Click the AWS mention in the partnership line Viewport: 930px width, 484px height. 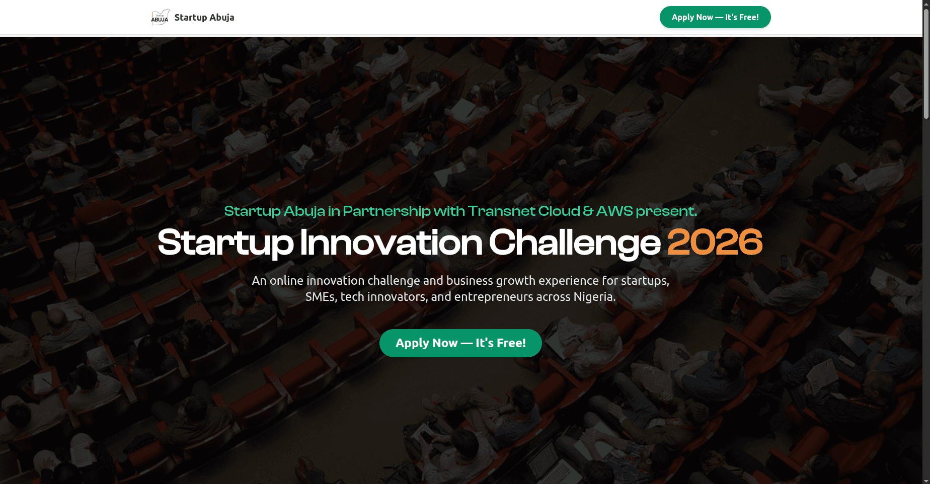click(x=614, y=211)
